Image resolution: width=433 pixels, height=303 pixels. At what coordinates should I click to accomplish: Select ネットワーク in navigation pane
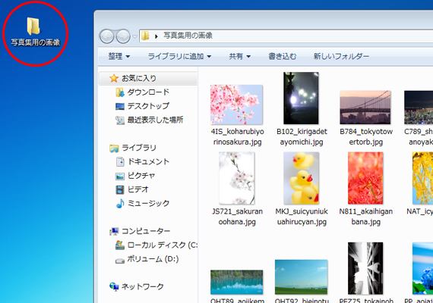click(x=143, y=286)
